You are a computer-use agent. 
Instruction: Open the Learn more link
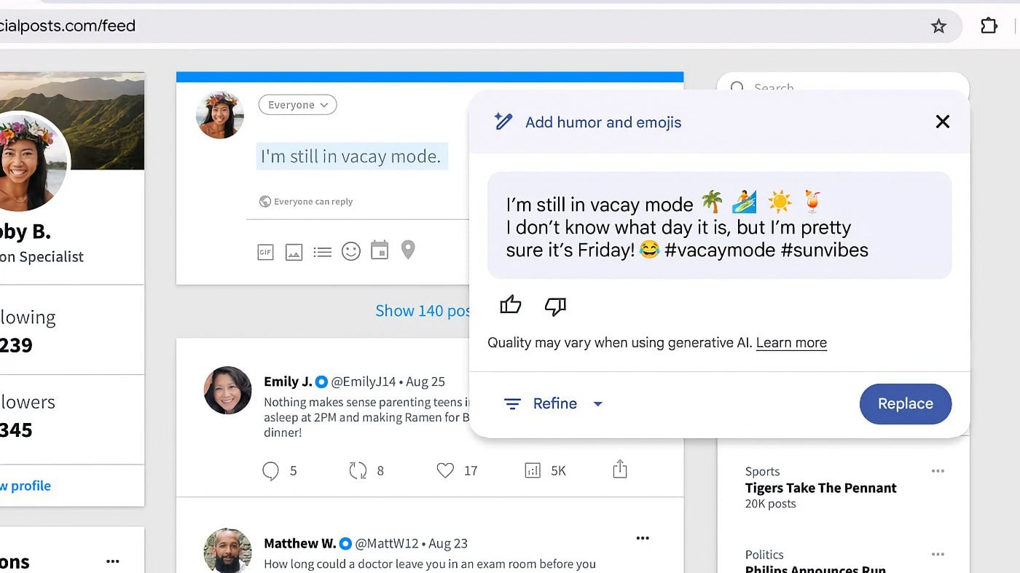791,343
